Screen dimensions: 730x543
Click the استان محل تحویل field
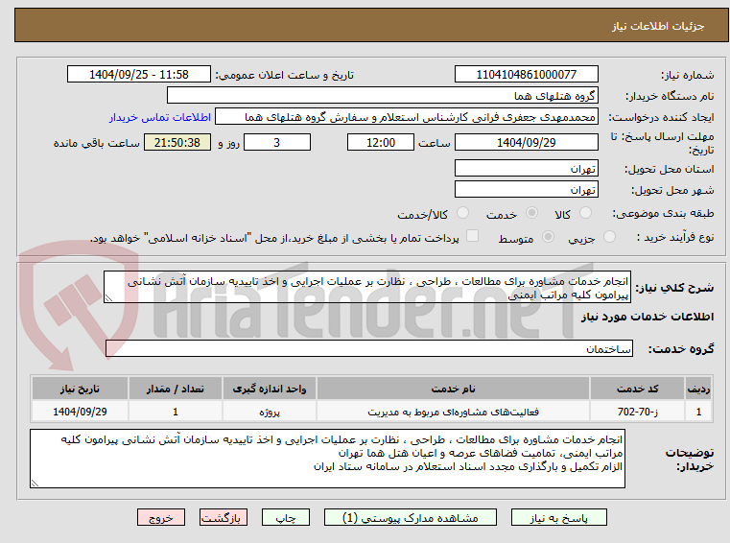(x=526, y=168)
